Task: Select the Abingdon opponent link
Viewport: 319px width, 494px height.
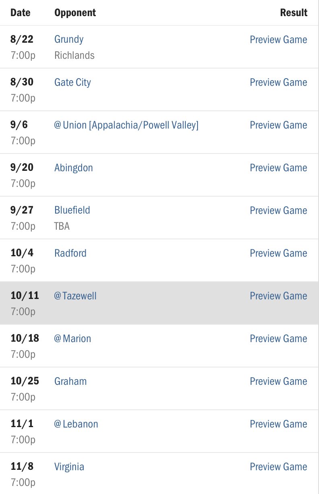Action: coord(74,168)
